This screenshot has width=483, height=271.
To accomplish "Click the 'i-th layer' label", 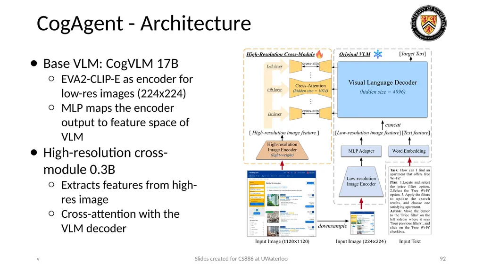I will click(275, 90).
